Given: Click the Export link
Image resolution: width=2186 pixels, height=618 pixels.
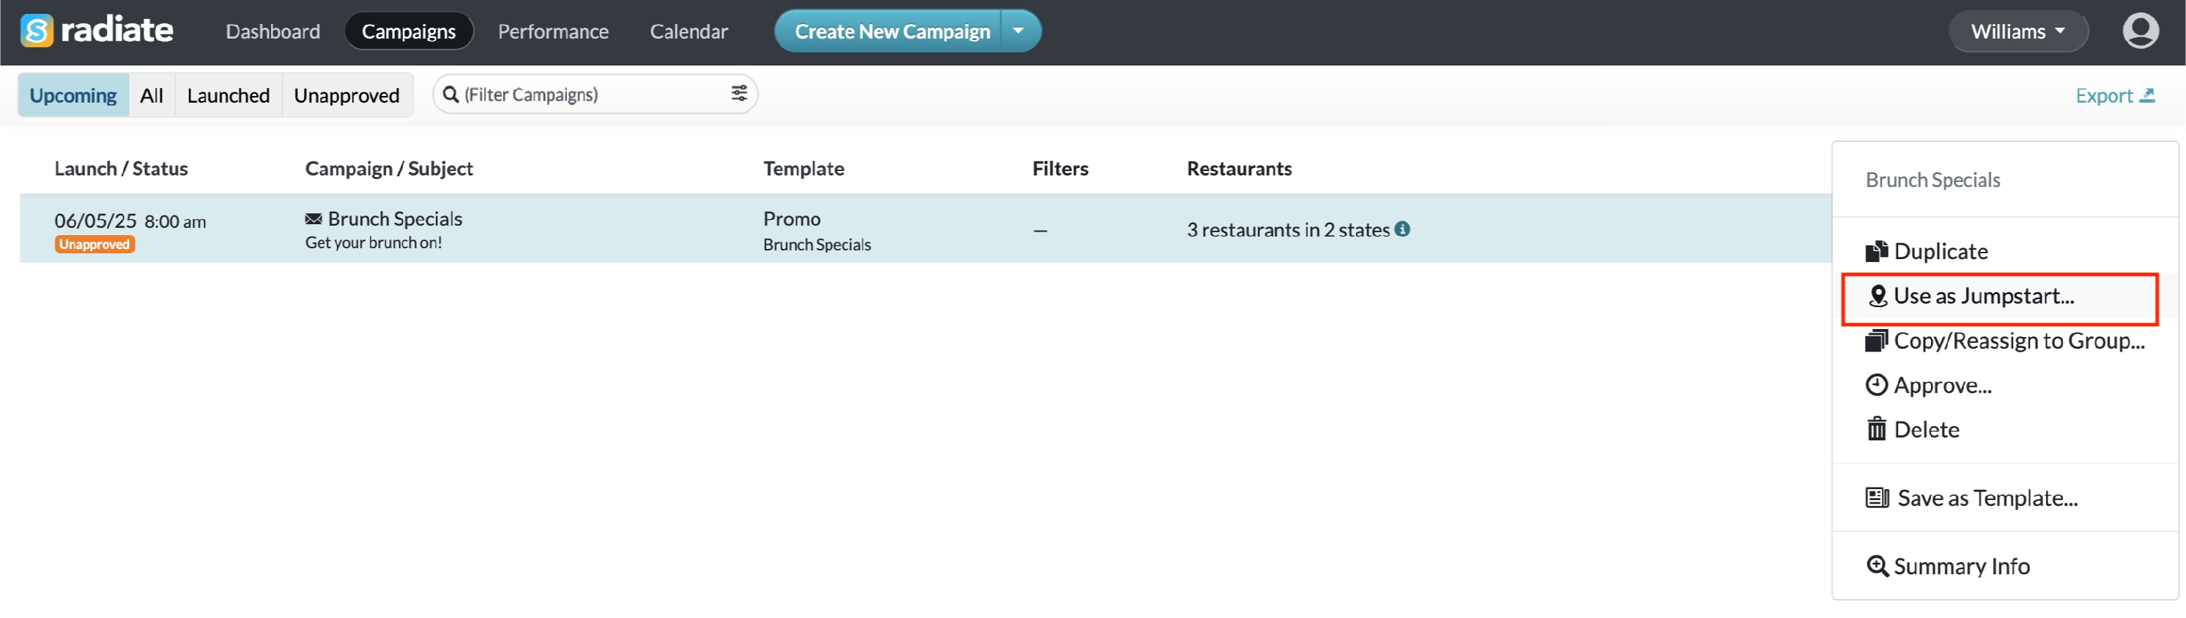Looking at the screenshot, I should (2114, 96).
